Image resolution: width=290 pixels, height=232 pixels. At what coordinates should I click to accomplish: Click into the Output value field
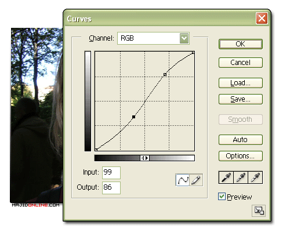point(111,188)
